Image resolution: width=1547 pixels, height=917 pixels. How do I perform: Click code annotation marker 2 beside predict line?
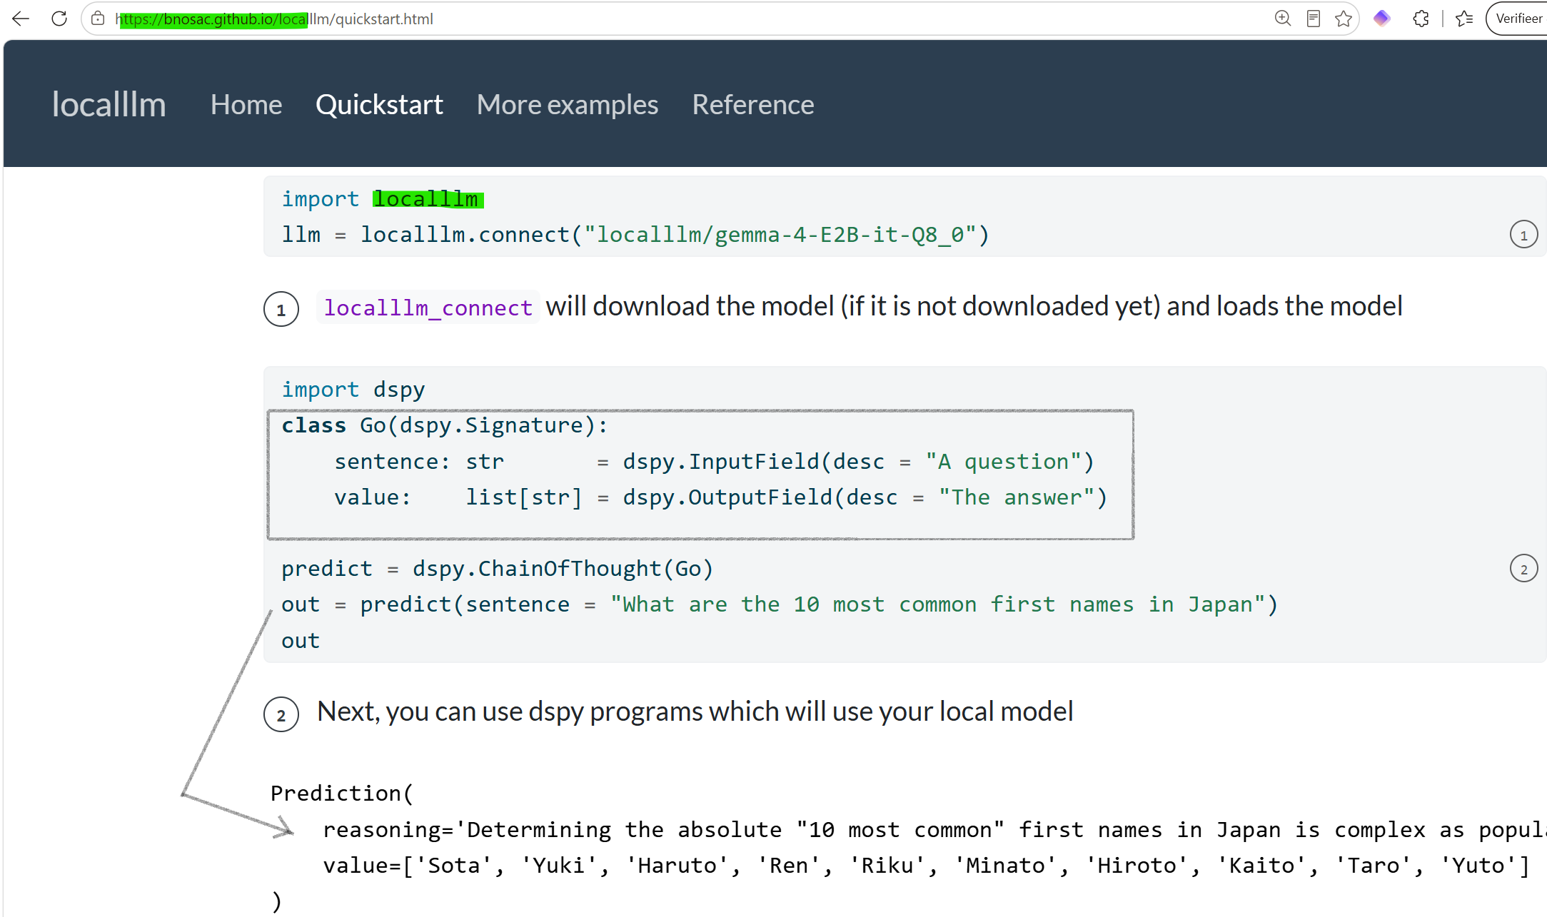(x=1523, y=569)
